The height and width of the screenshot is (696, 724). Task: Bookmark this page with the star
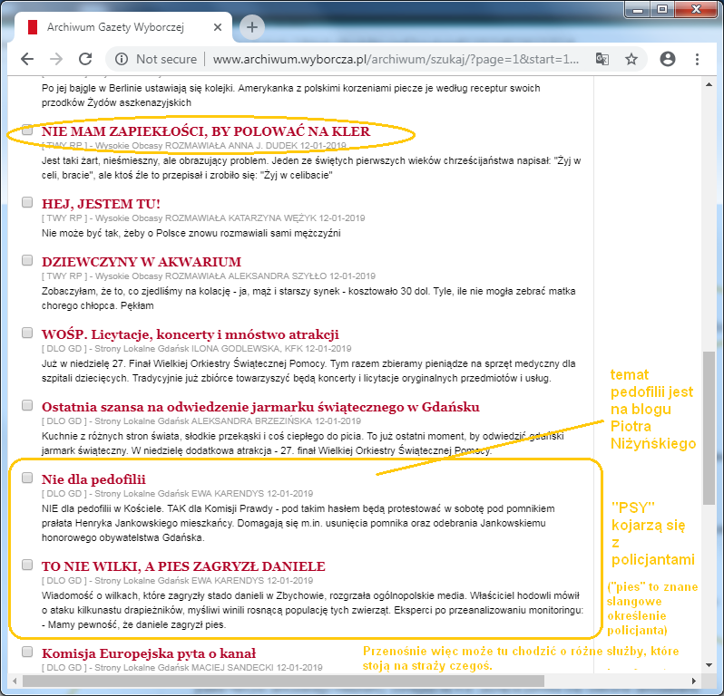631,59
